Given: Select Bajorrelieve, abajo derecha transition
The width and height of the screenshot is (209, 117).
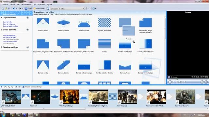Looking at the screenshot, I should point(146,25).
